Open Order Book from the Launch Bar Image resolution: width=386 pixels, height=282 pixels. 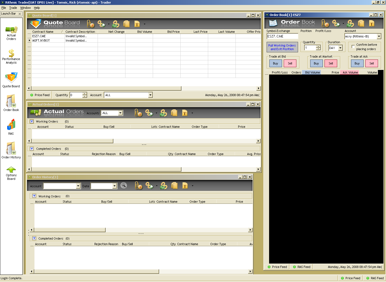[x=11, y=103]
